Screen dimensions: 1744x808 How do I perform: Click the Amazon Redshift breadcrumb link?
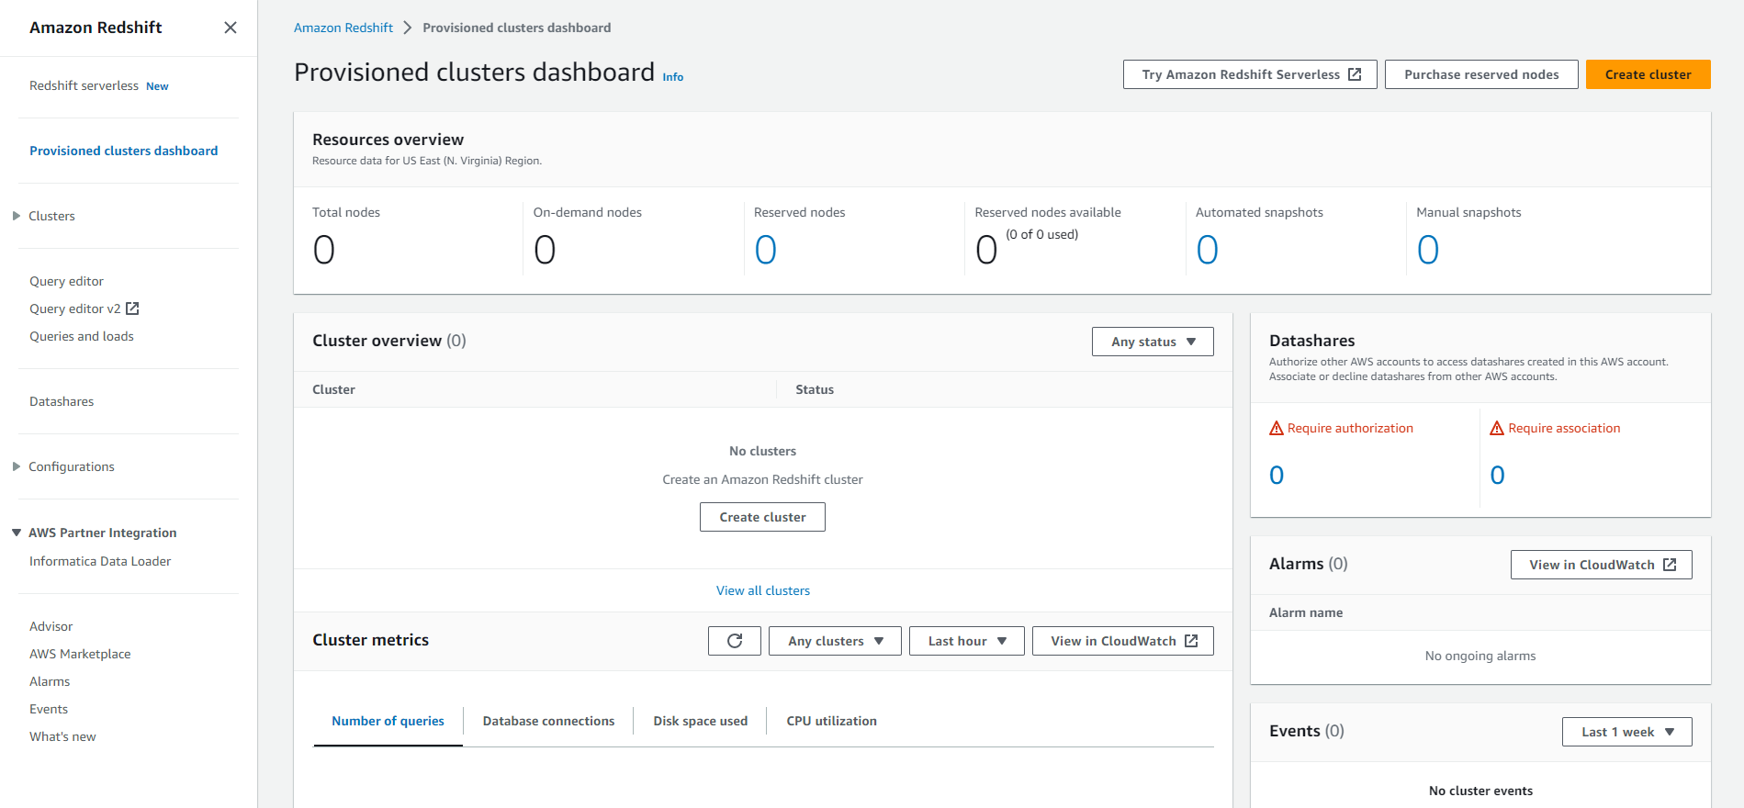(343, 28)
